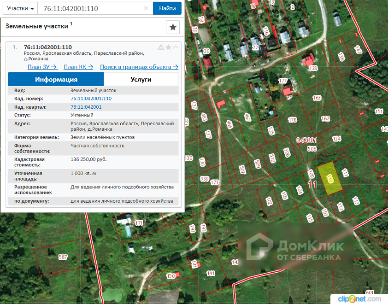Click parcel label 163 on map
Image resolution: width=388 pixels, height=304 pixels.
pos(317,98)
